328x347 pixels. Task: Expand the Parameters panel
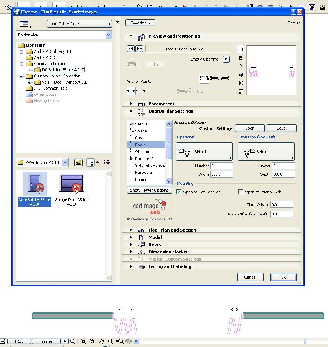[x=131, y=104]
